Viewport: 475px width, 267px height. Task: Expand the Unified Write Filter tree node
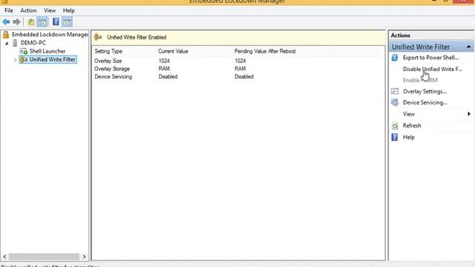tap(15, 60)
